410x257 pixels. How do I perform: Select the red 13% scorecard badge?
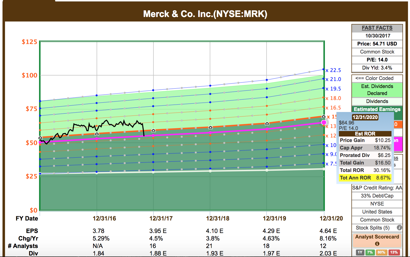394,252
